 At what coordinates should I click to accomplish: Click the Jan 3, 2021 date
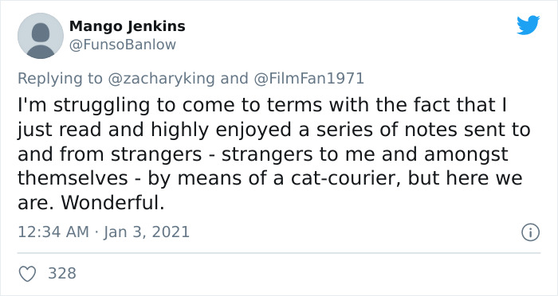[x=147, y=232]
